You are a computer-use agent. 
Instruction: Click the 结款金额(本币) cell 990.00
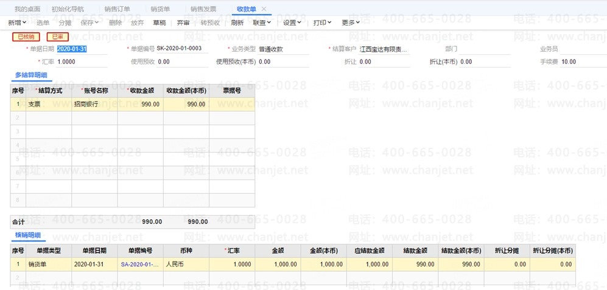(461, 264)
